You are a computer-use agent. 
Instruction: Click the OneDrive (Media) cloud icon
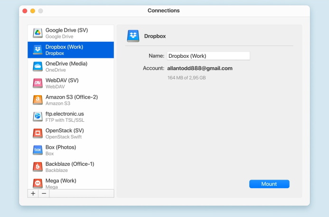pos(38,67)
